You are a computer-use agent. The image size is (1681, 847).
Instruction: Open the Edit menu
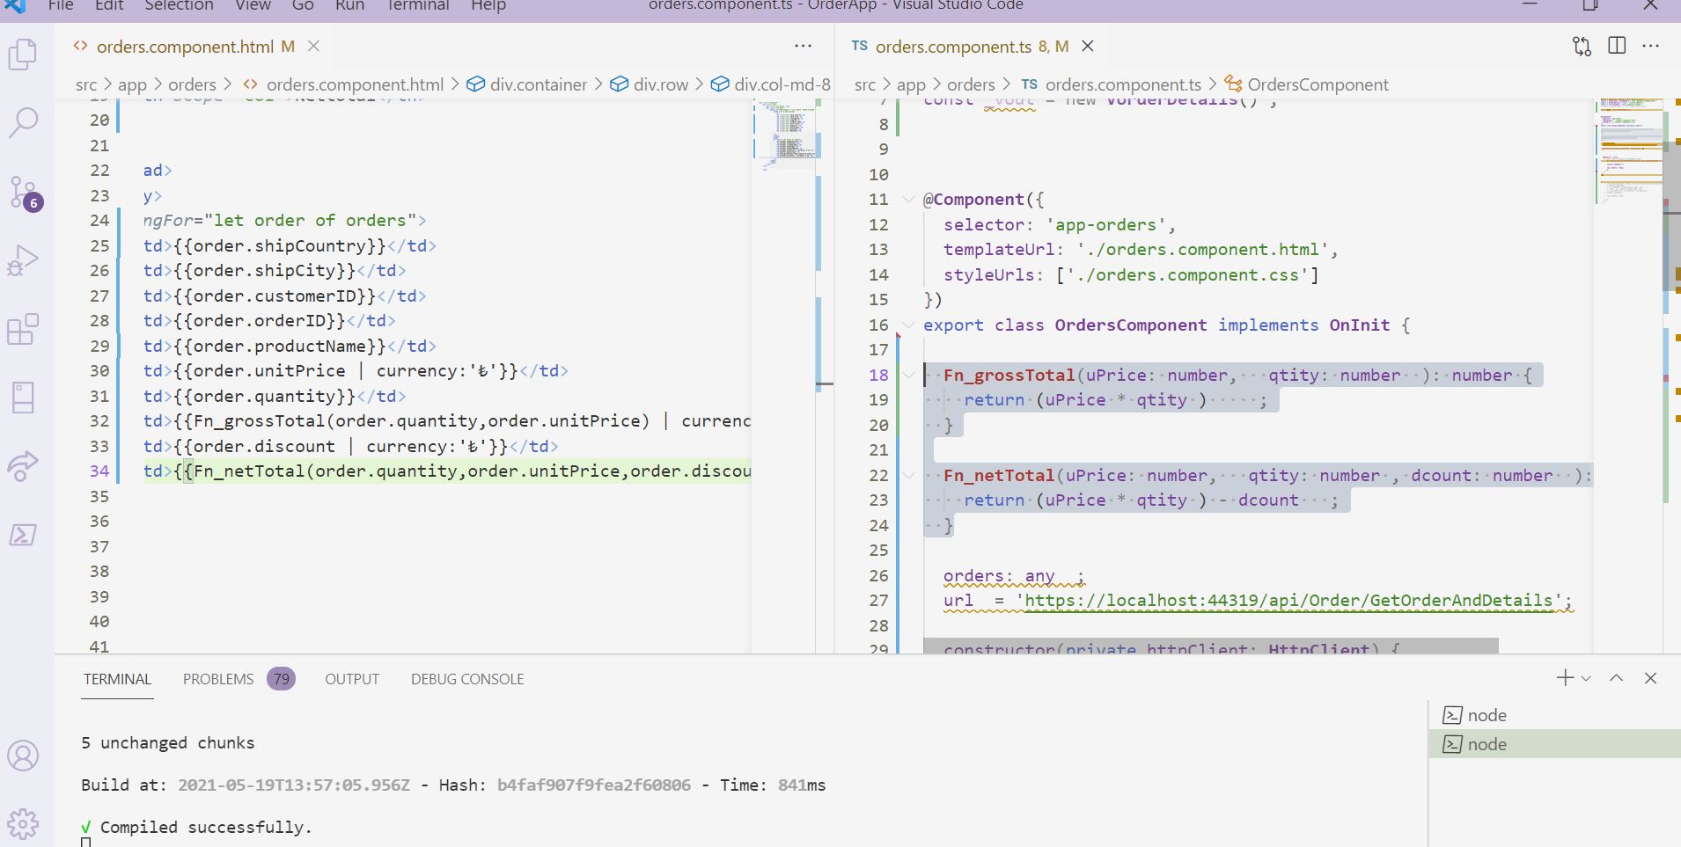109,5
